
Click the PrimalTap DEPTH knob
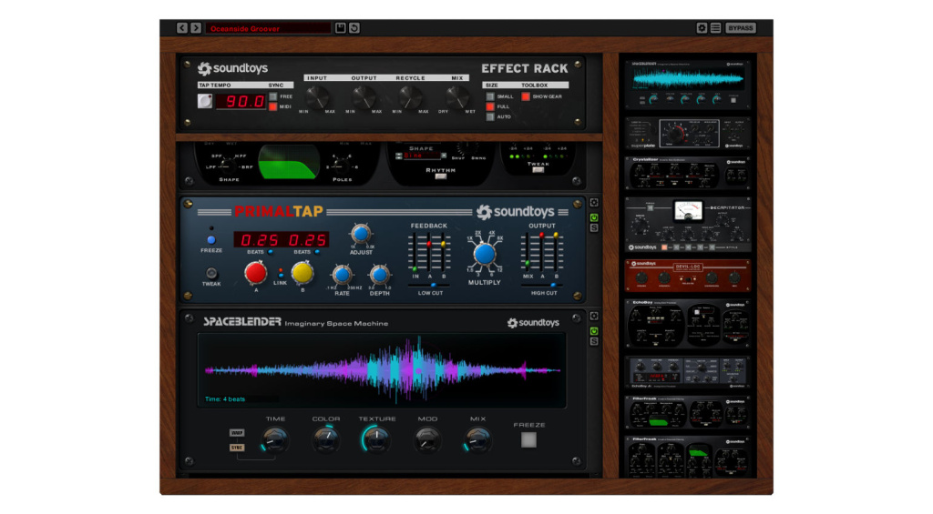(379, 275)
